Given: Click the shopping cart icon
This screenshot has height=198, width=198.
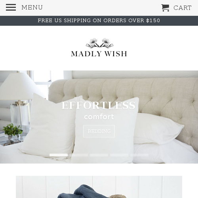Looking at the screenshot, I should (165, 8).
